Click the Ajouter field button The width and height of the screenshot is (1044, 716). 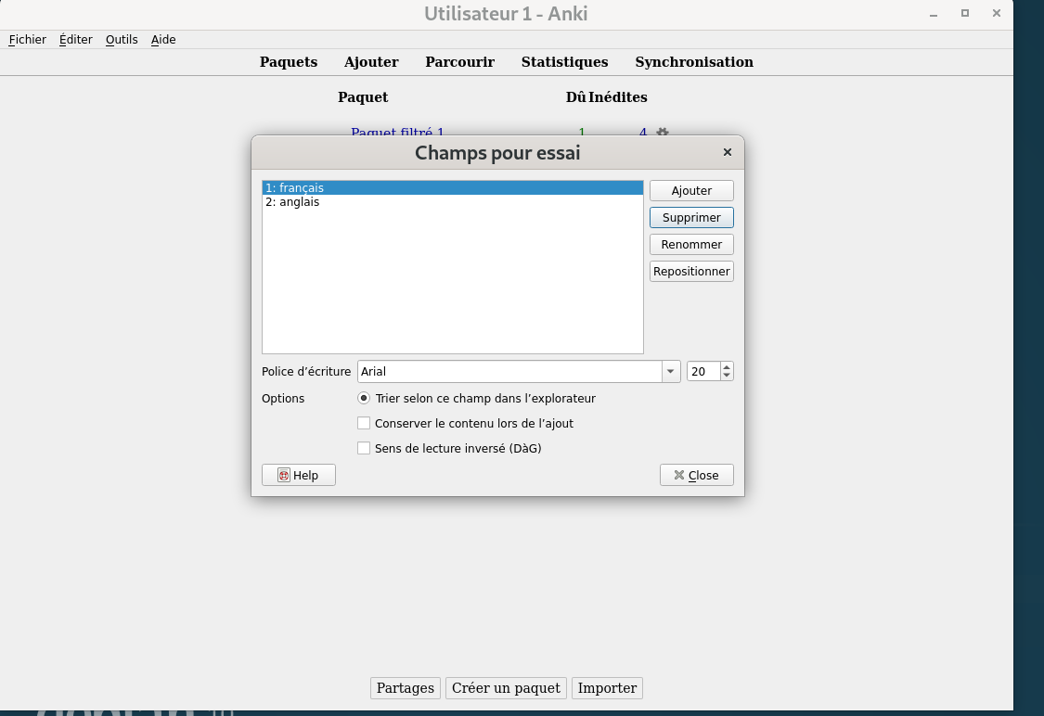(x=691, y=190)
